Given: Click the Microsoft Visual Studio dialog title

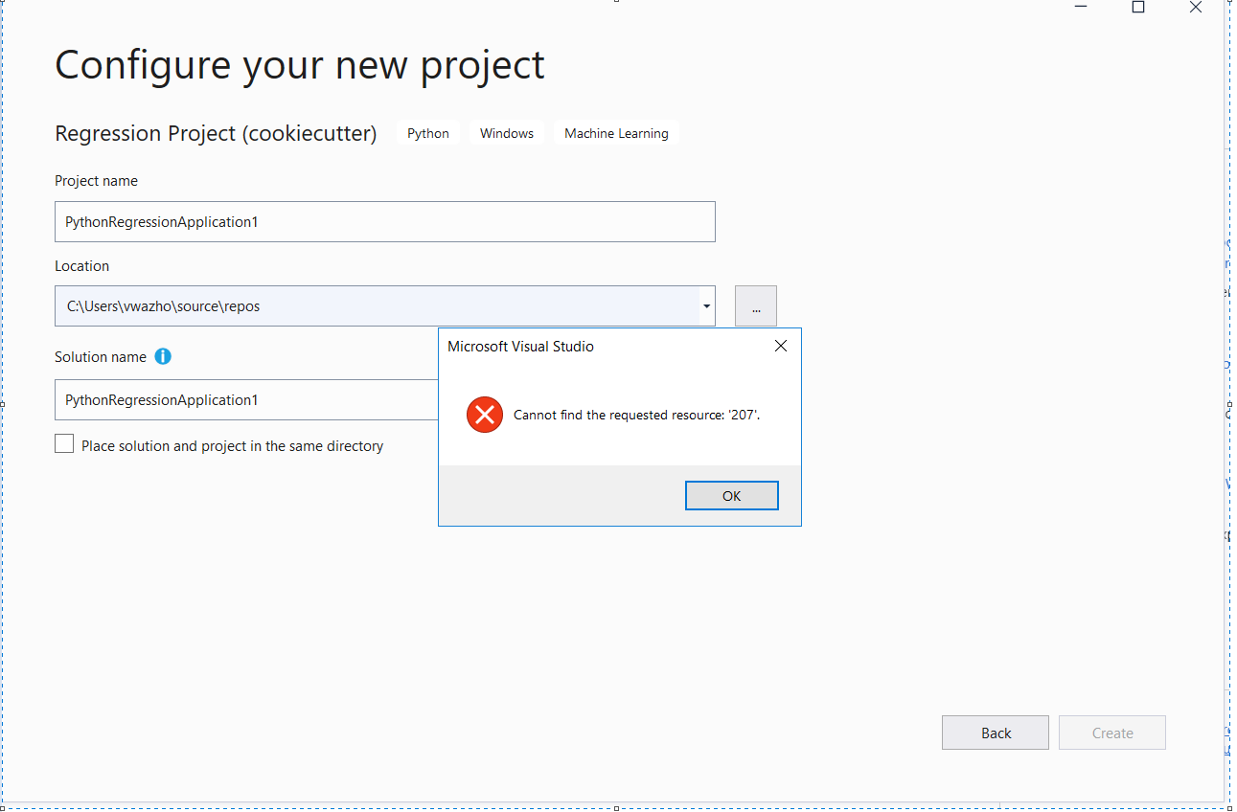Looking at the screenshot, I should (520, 346).
